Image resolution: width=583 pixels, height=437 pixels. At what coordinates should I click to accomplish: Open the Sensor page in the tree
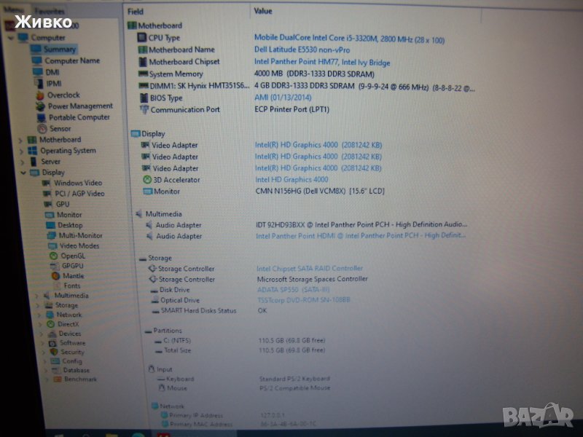(60, 128)
